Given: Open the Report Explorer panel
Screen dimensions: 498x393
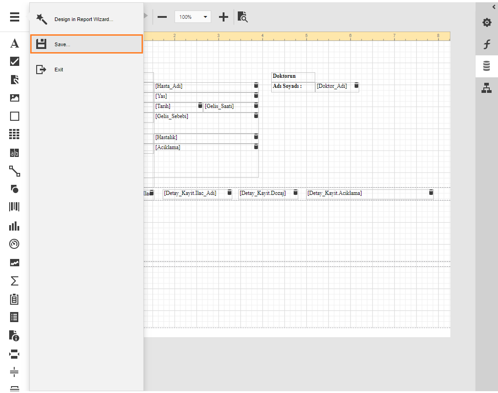Looking at the screenshot, I should click(487, 88).
